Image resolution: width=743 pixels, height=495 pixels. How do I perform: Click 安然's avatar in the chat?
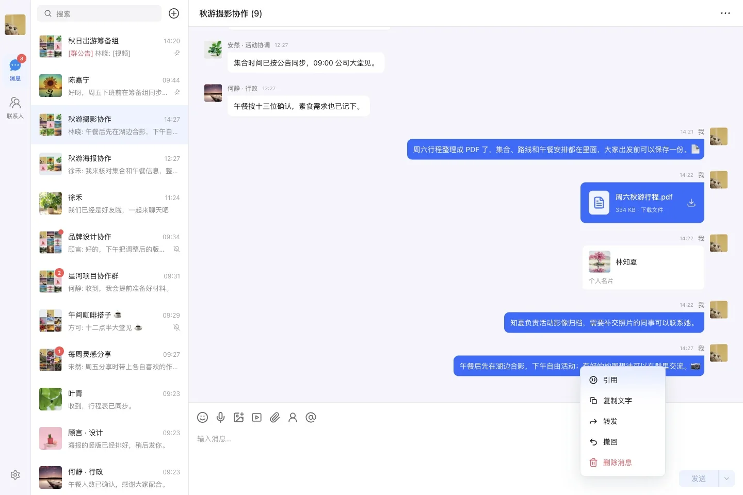pyautogui.click(x=213, y=49)
